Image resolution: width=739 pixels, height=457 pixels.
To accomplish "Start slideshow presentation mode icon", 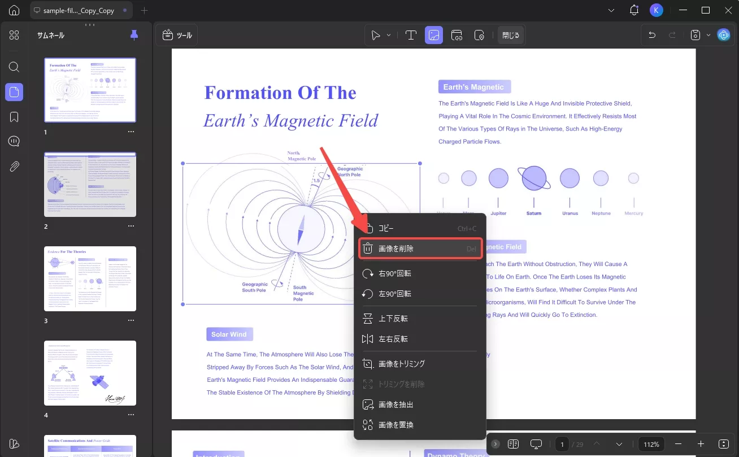I will tap(536, 444).
